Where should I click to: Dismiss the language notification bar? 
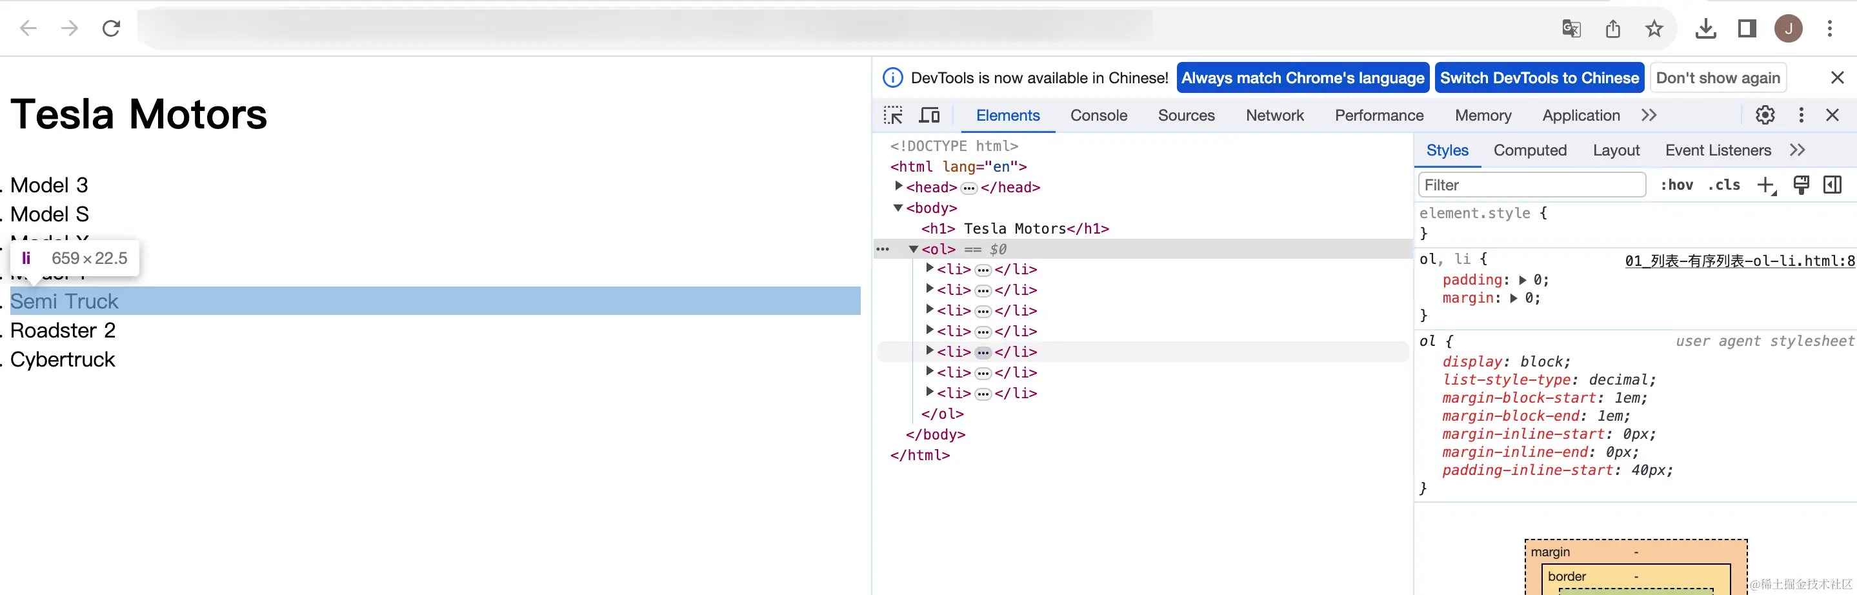point(1837,78)
